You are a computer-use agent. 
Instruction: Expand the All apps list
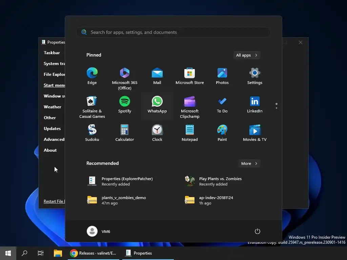(247, 55)
